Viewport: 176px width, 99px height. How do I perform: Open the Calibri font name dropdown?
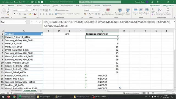click(x=26, y=10)
